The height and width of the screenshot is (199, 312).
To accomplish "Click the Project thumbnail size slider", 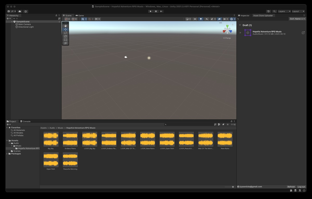I will point(229,187).
